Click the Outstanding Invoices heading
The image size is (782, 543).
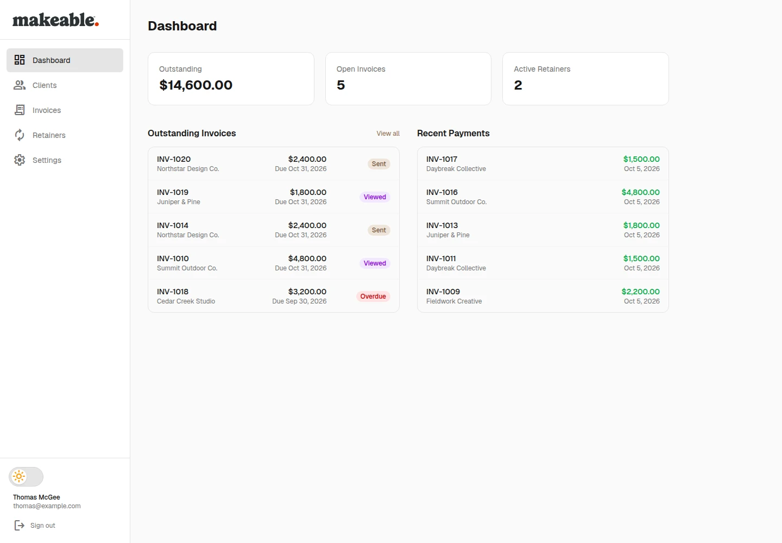pyautogui.click(x=192, y=134)
